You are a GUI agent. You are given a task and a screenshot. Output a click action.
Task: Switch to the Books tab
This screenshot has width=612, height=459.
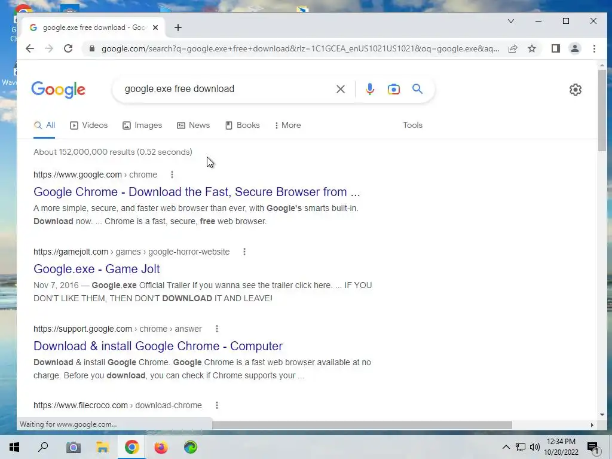pyautogui.click(x=243, y=126)
